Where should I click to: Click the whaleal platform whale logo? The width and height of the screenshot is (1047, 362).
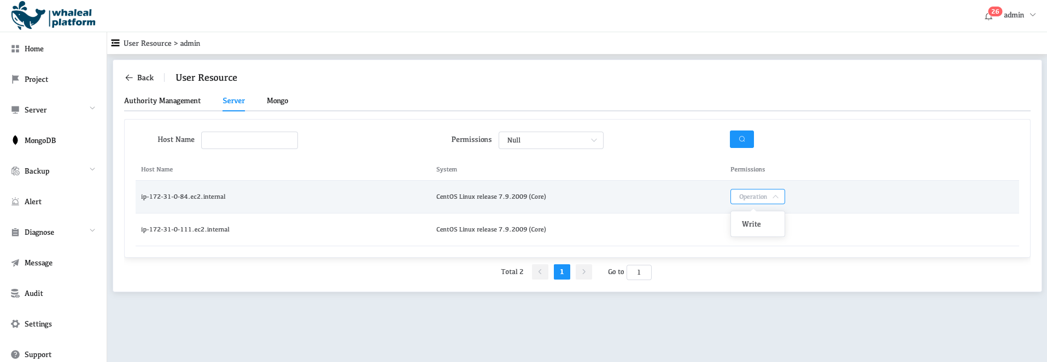pos(28,15)
